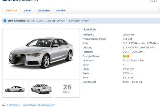Image resolution: width=160 pixels, height=107 pixels.
Task: Open the large Audi A6 main photo
Action: 41,53
